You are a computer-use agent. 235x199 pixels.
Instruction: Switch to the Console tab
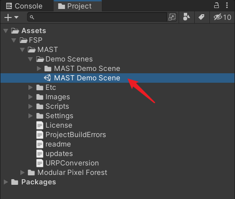pos(24,6)
